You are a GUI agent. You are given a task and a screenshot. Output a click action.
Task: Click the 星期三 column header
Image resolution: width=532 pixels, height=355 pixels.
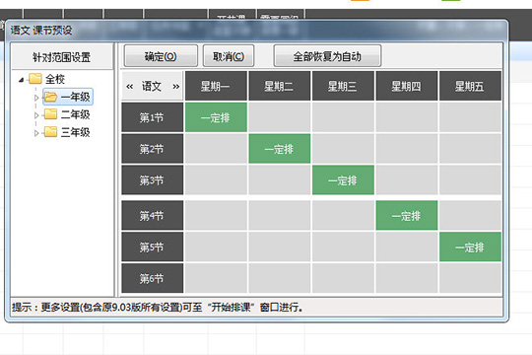pyautogui.click(x=343, y=86)
